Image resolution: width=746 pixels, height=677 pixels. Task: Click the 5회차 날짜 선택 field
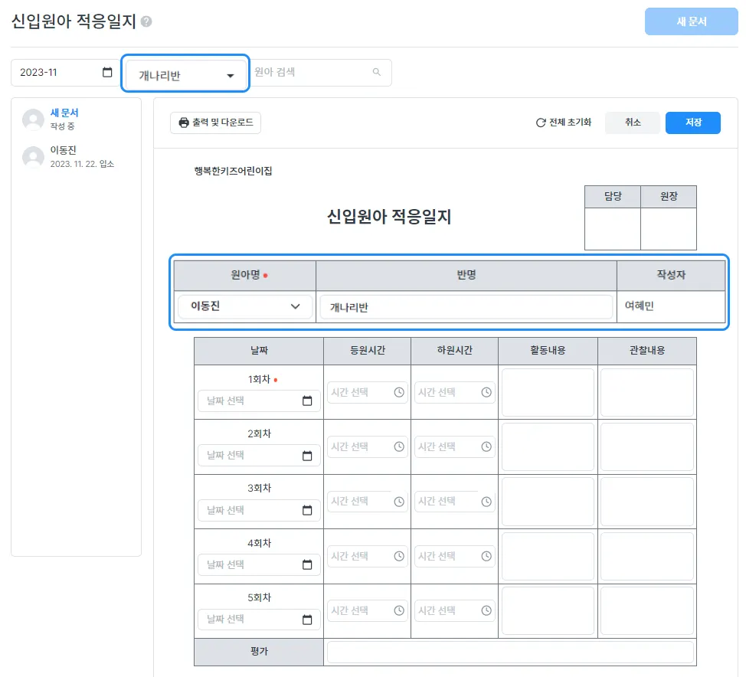click(260, 620)
